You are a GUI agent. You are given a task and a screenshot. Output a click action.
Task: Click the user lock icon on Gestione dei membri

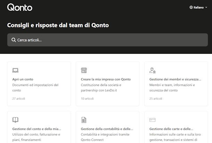pyautogui.click(x=152, y=70)
